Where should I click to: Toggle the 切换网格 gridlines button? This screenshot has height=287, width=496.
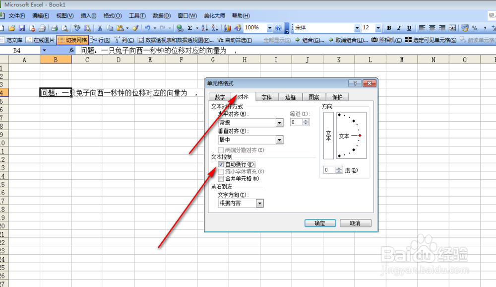(x=72, y=40)
